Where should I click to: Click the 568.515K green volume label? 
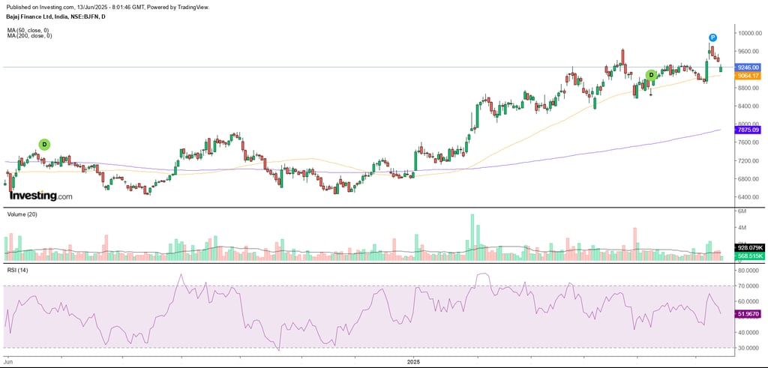750,256
